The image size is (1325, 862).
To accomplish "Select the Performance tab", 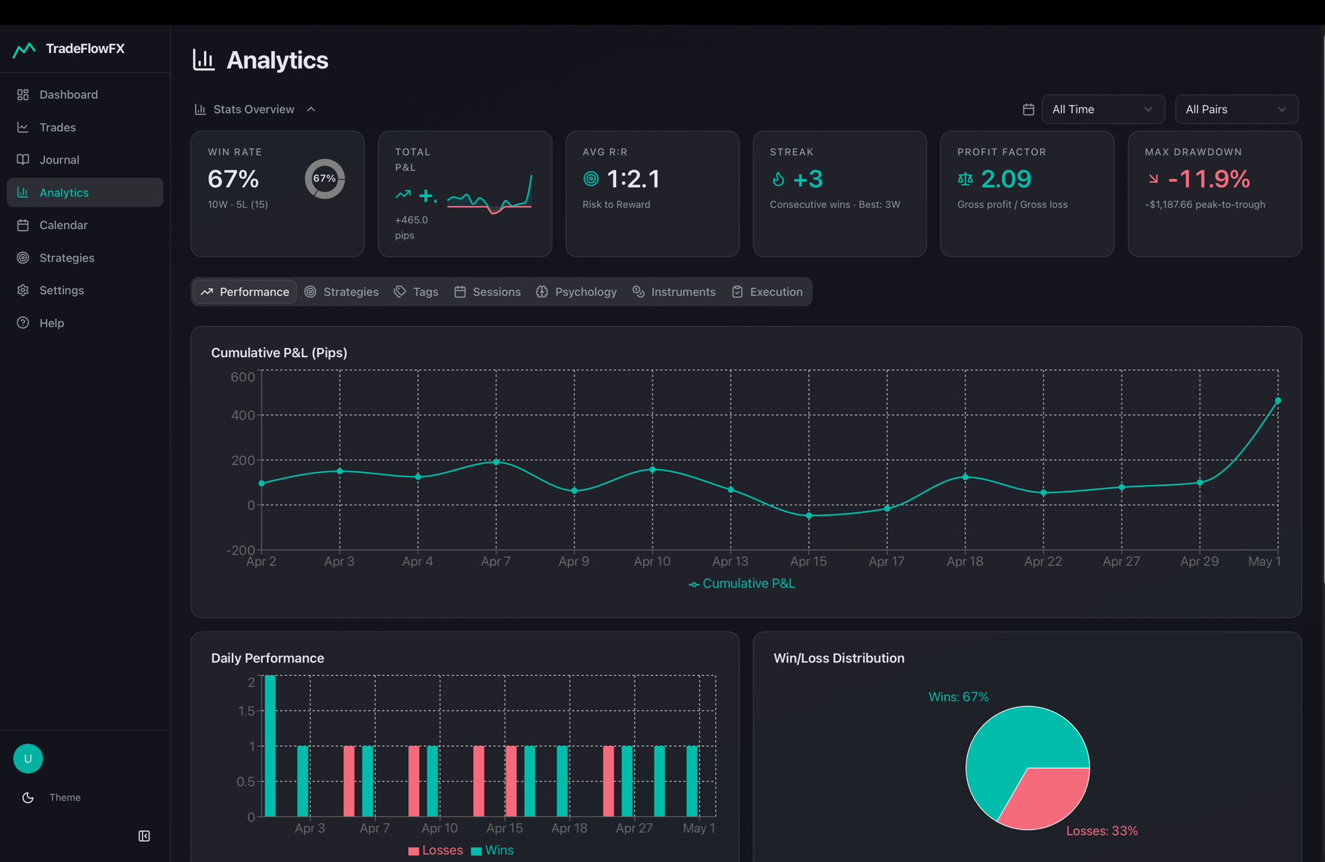I will click(244, 292).
